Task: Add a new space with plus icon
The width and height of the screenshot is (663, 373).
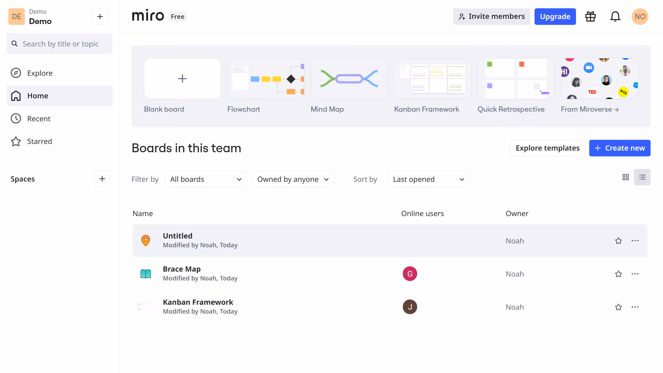Action: (x=102, y=179)
